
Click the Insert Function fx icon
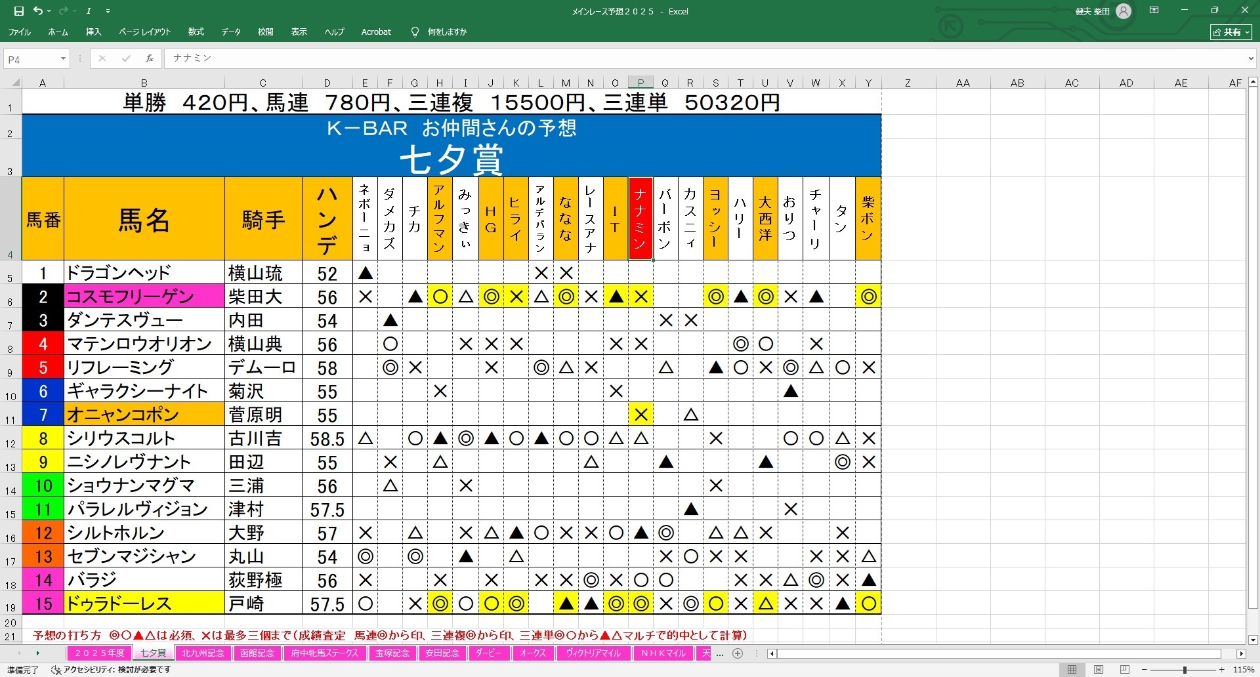pos(150,58)
